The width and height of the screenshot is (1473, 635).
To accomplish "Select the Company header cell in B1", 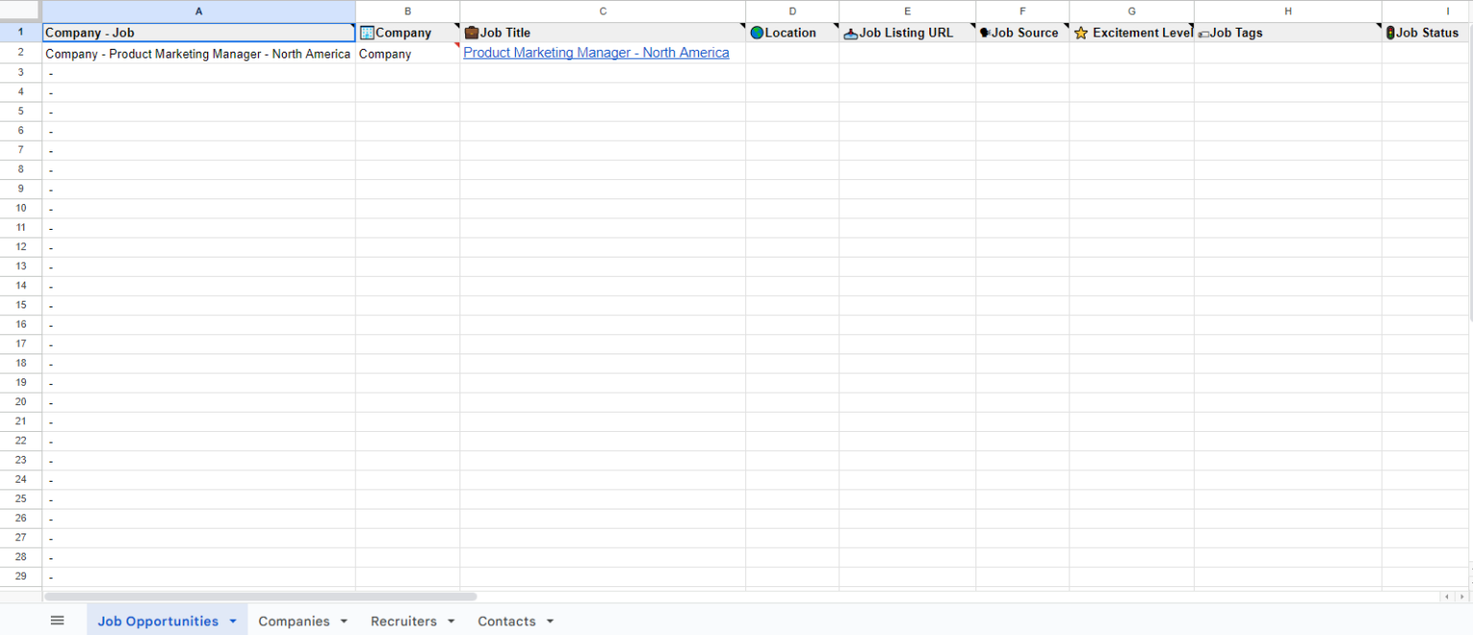I will [408, 33].
